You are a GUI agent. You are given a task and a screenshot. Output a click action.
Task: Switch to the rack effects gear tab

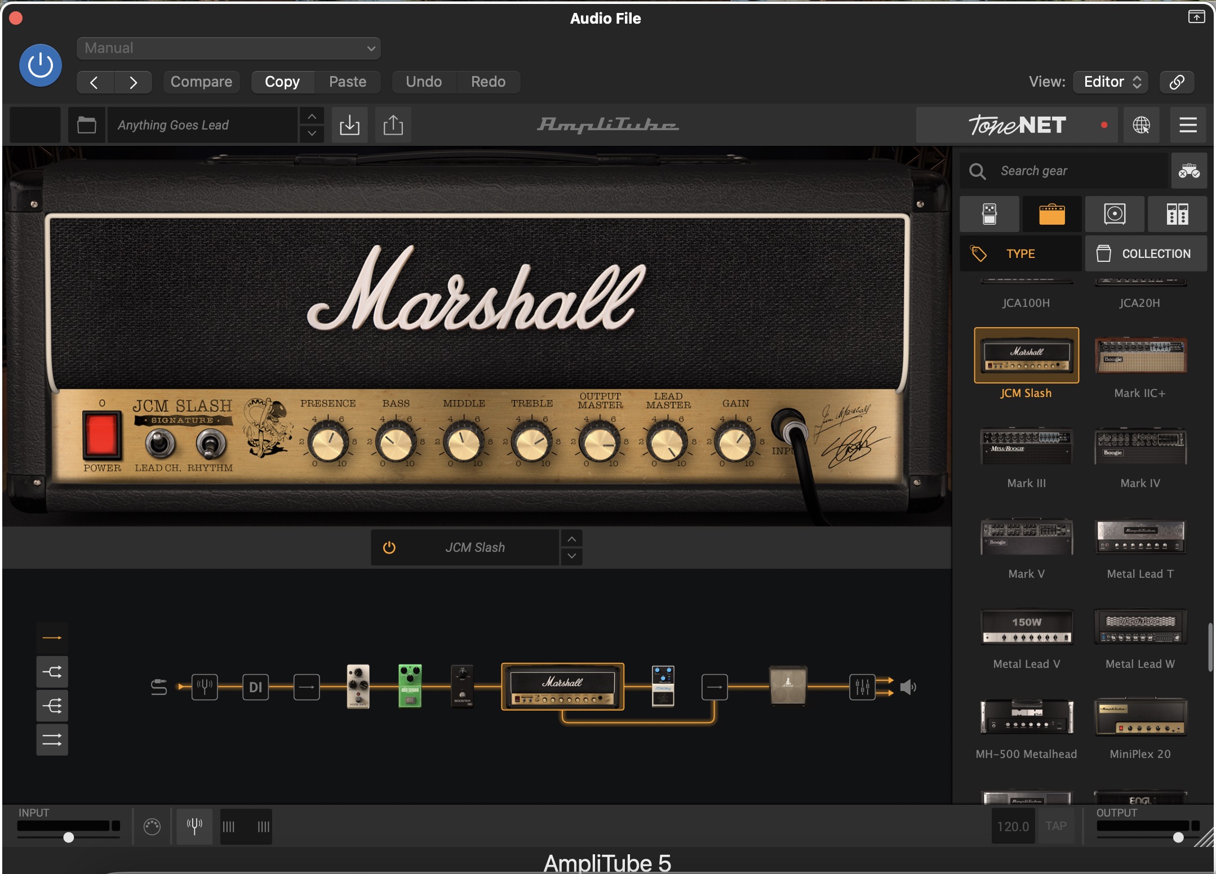point(1177,214)
